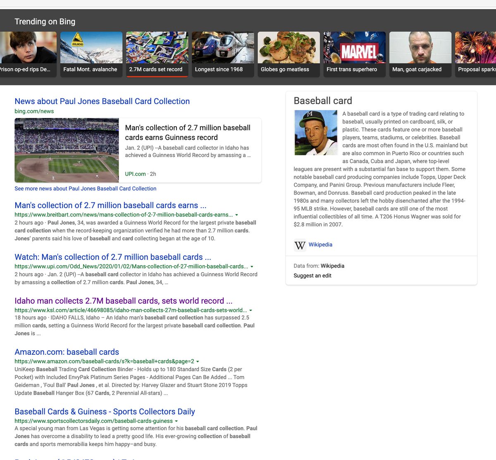Click snippet text starting 'UniKeep Baseball Trading Card Collection Binder'
The height and width of the screenshot is (460, 496).
pyautogui.click(x=131, y=381)
